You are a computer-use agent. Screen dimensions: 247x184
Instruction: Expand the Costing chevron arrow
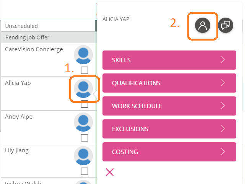coord(223,152)
